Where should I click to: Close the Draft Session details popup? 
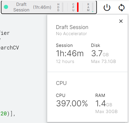(x=121, y=21)
